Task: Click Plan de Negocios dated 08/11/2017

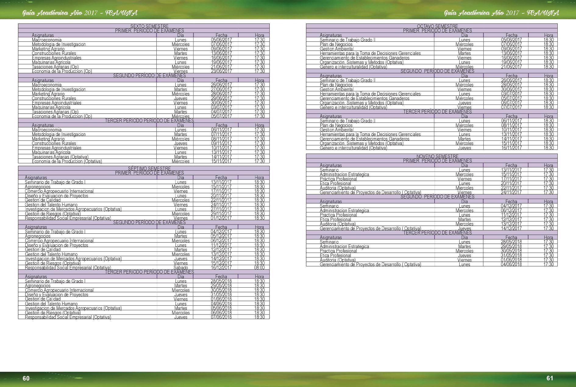Action: [x=336, y=125]
